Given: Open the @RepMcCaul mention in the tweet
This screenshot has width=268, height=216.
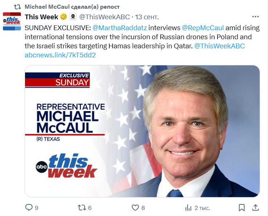Looking at the screenshot, I should [203, 28].
